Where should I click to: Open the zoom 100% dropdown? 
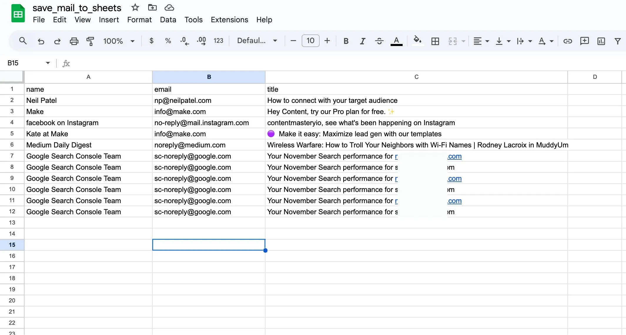119,41
